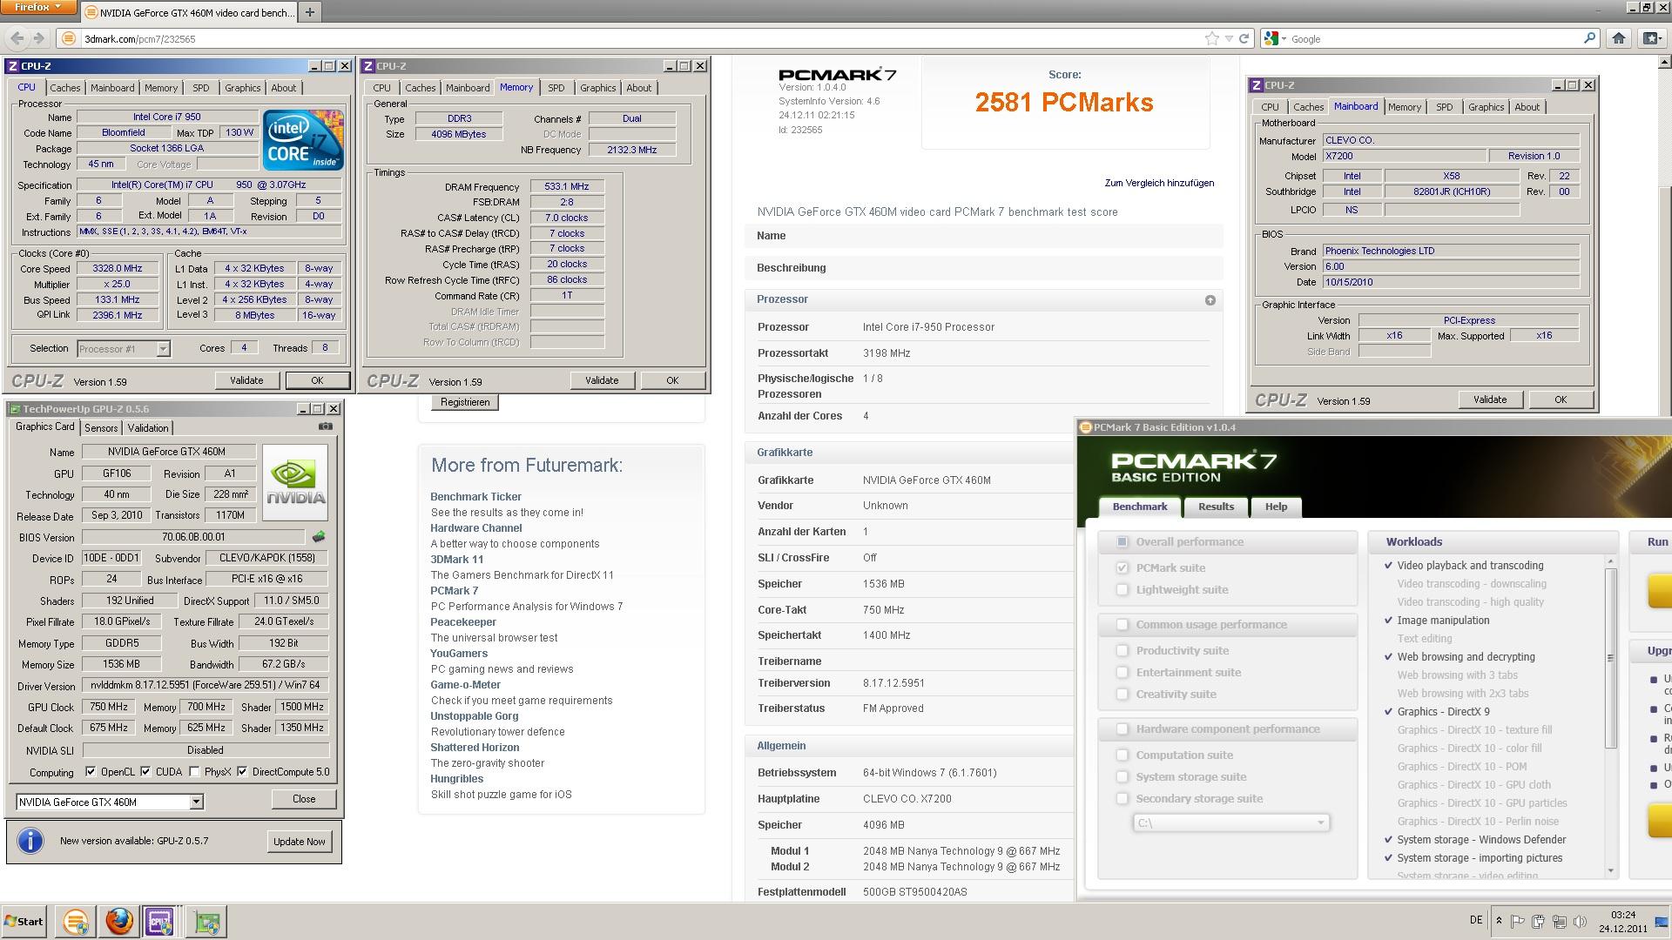The width and height of the screenshot is (1672, 940).
Task: Click the volume speaker tray icon
Action: pos(1580,921)
